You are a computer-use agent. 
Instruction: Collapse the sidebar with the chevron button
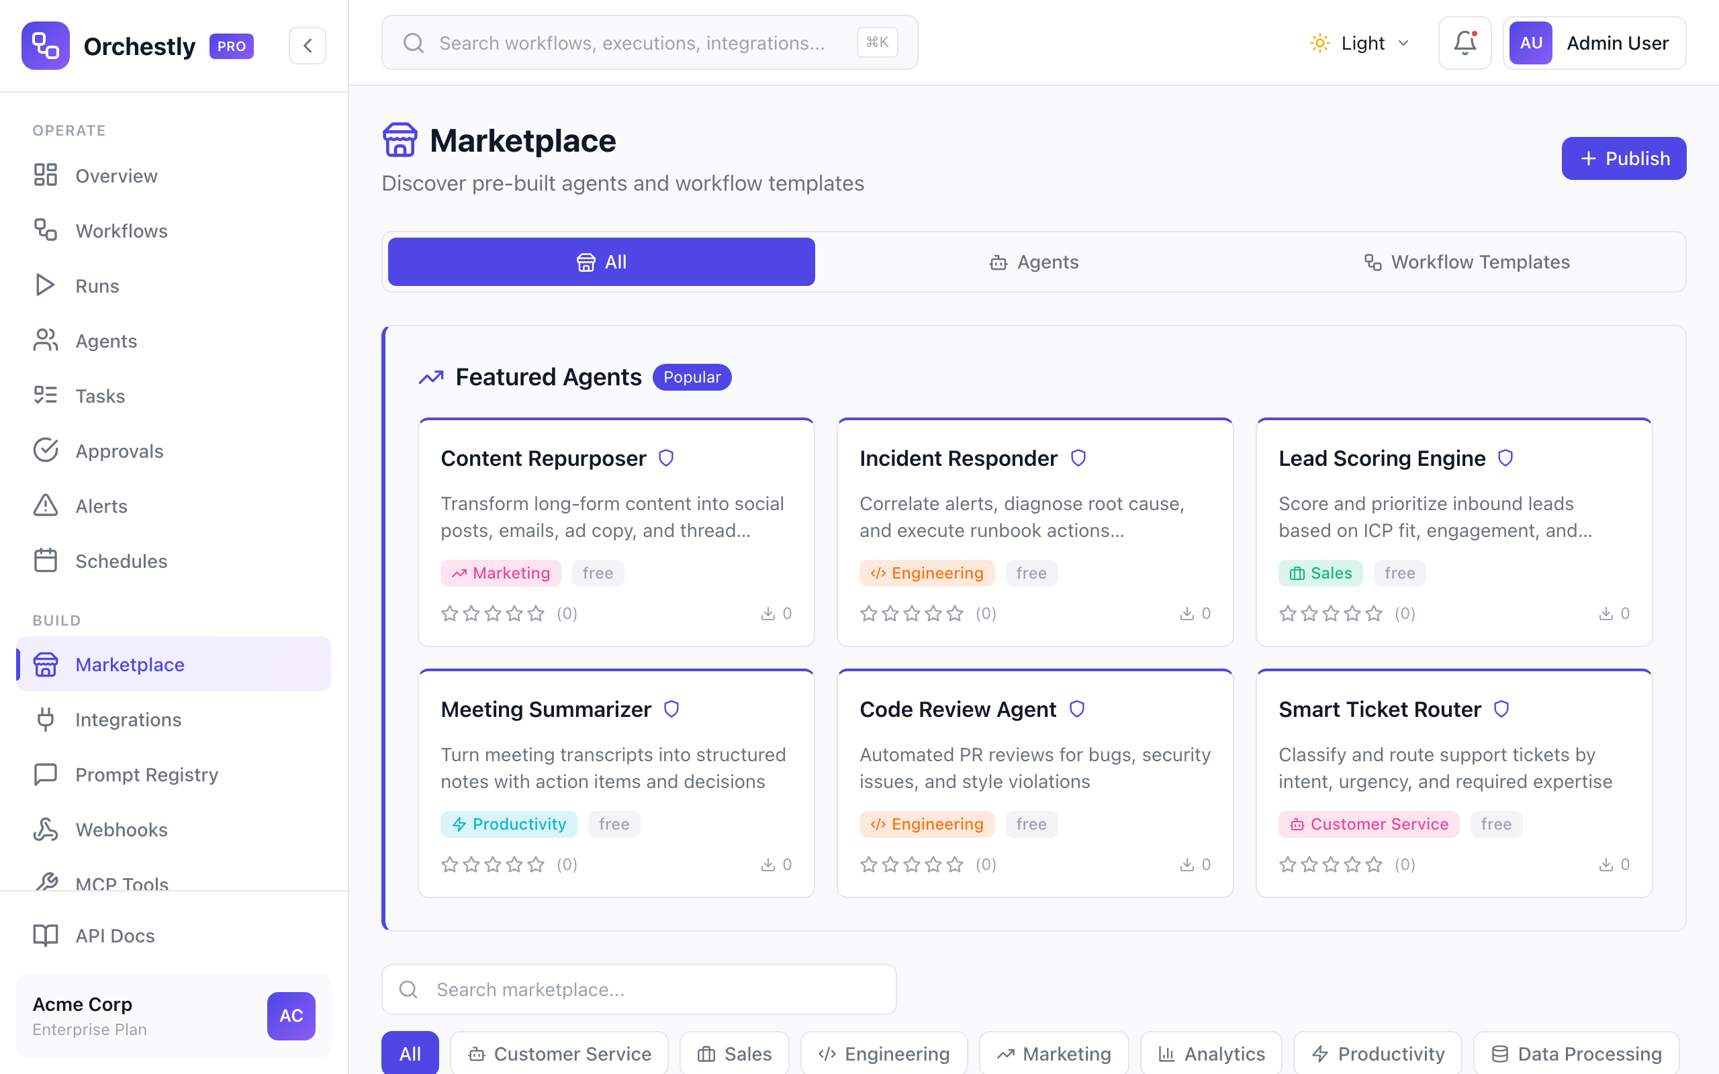click(x=307, y=45)
